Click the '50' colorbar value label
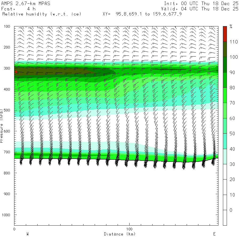This screenshot has width=240, height=240. click(x=232, y=134)
